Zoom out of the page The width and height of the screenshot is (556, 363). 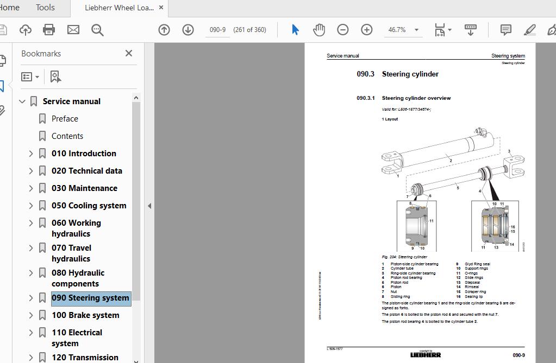point(342,29)
